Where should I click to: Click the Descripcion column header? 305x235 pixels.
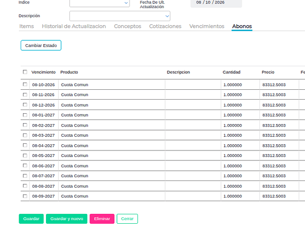coord(178,72)
